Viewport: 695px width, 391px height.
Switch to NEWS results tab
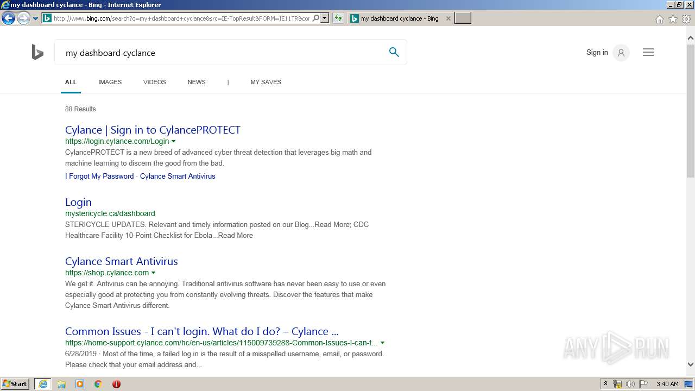point(197,82)
